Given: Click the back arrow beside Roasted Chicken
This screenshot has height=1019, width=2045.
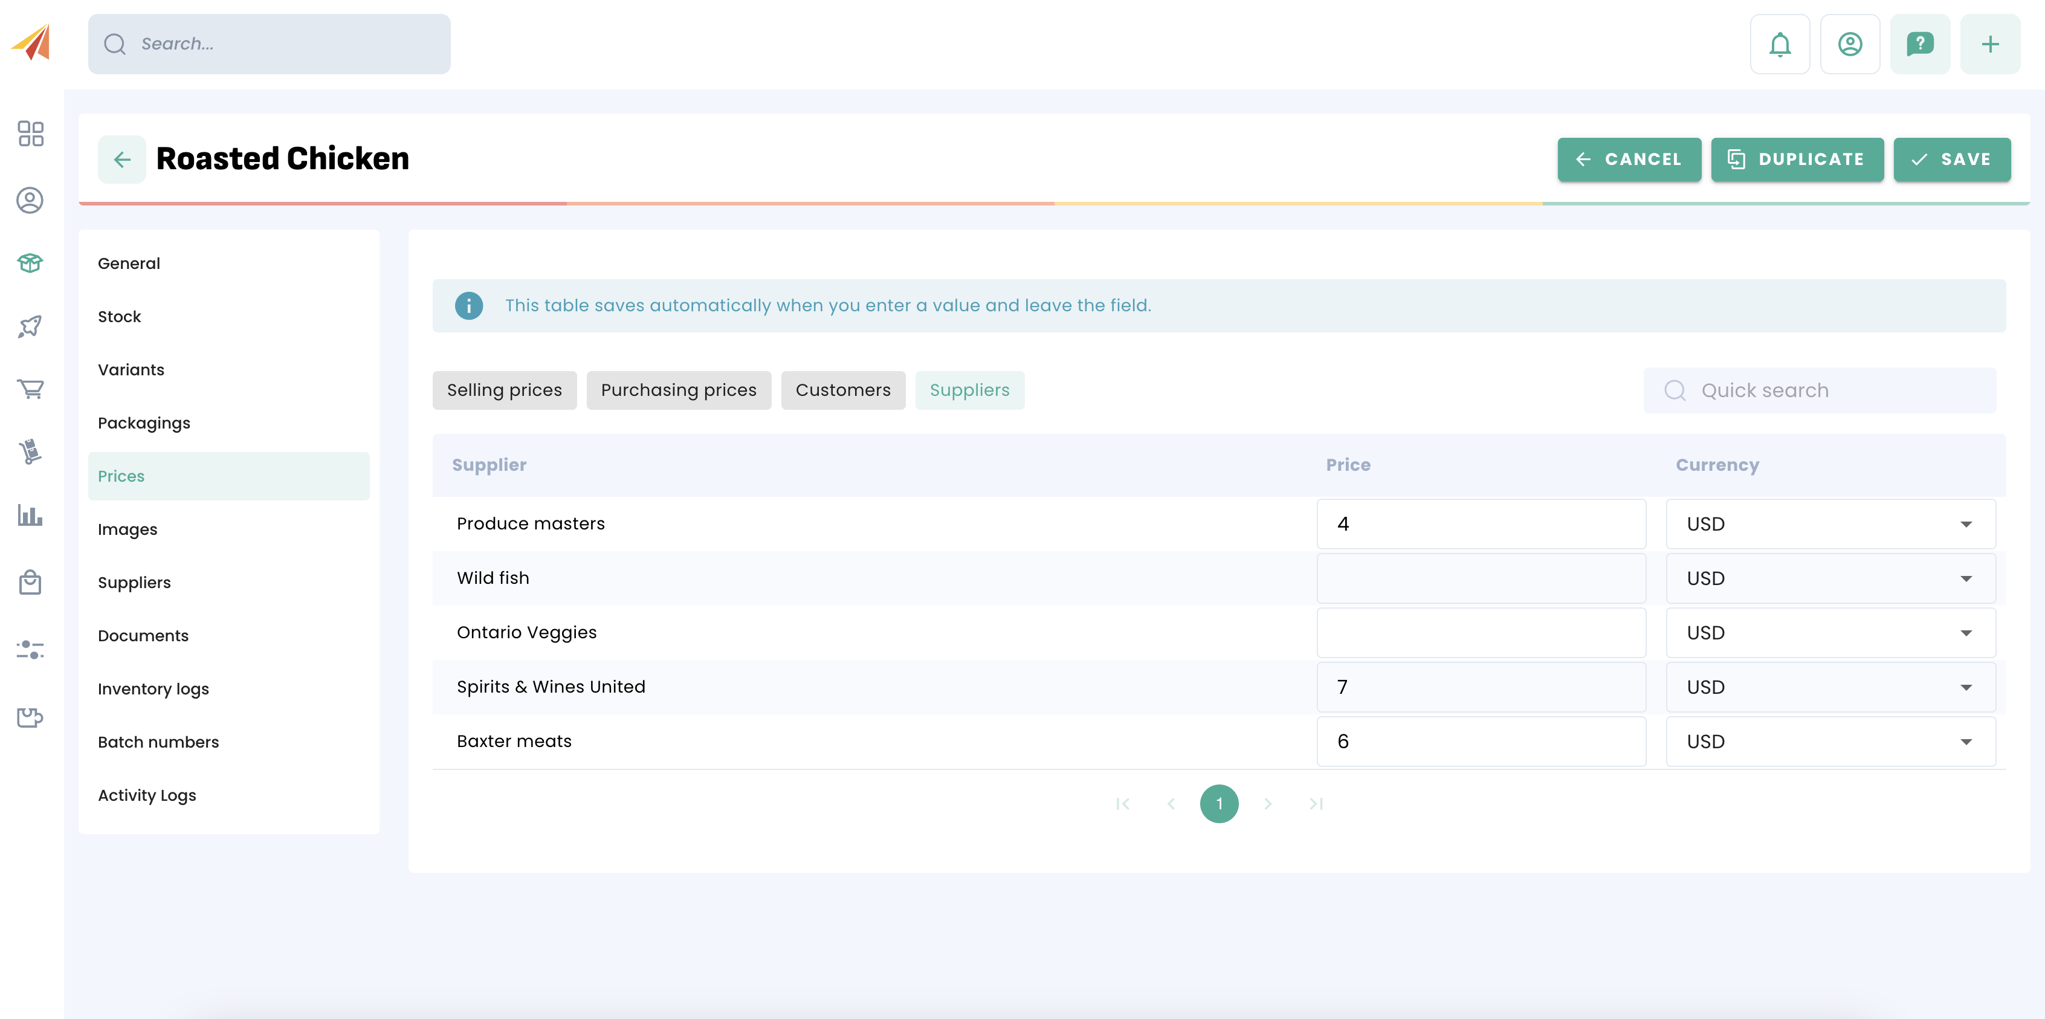Looking at the screenshot, I should coord(121,160).
